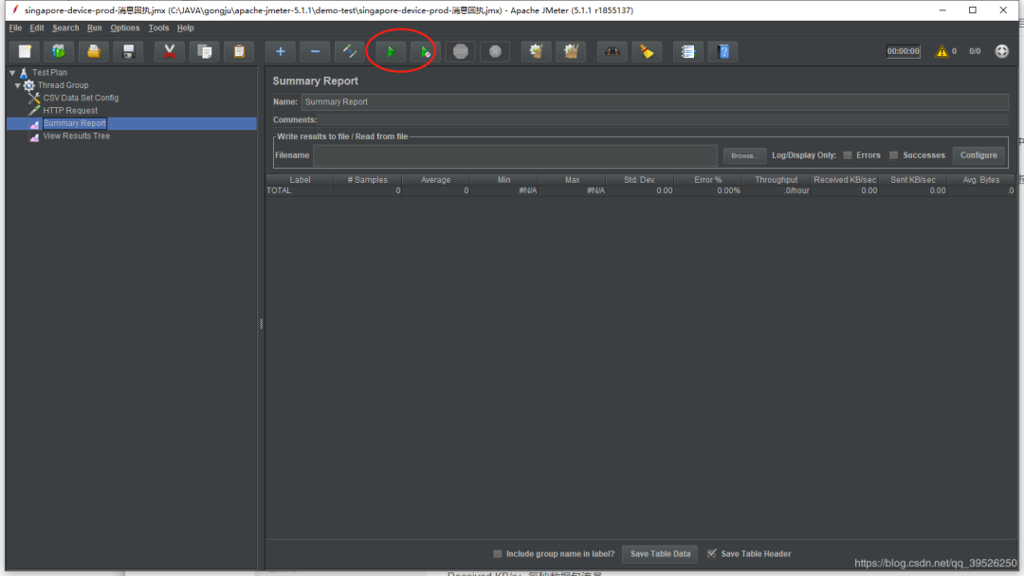
Task: Click the Function Helper list icon
Action: click(x=688, y=51)
